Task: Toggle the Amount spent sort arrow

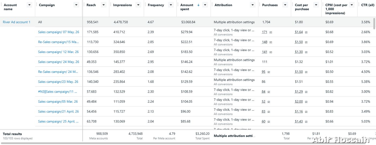Action: [x=198, y=5]
